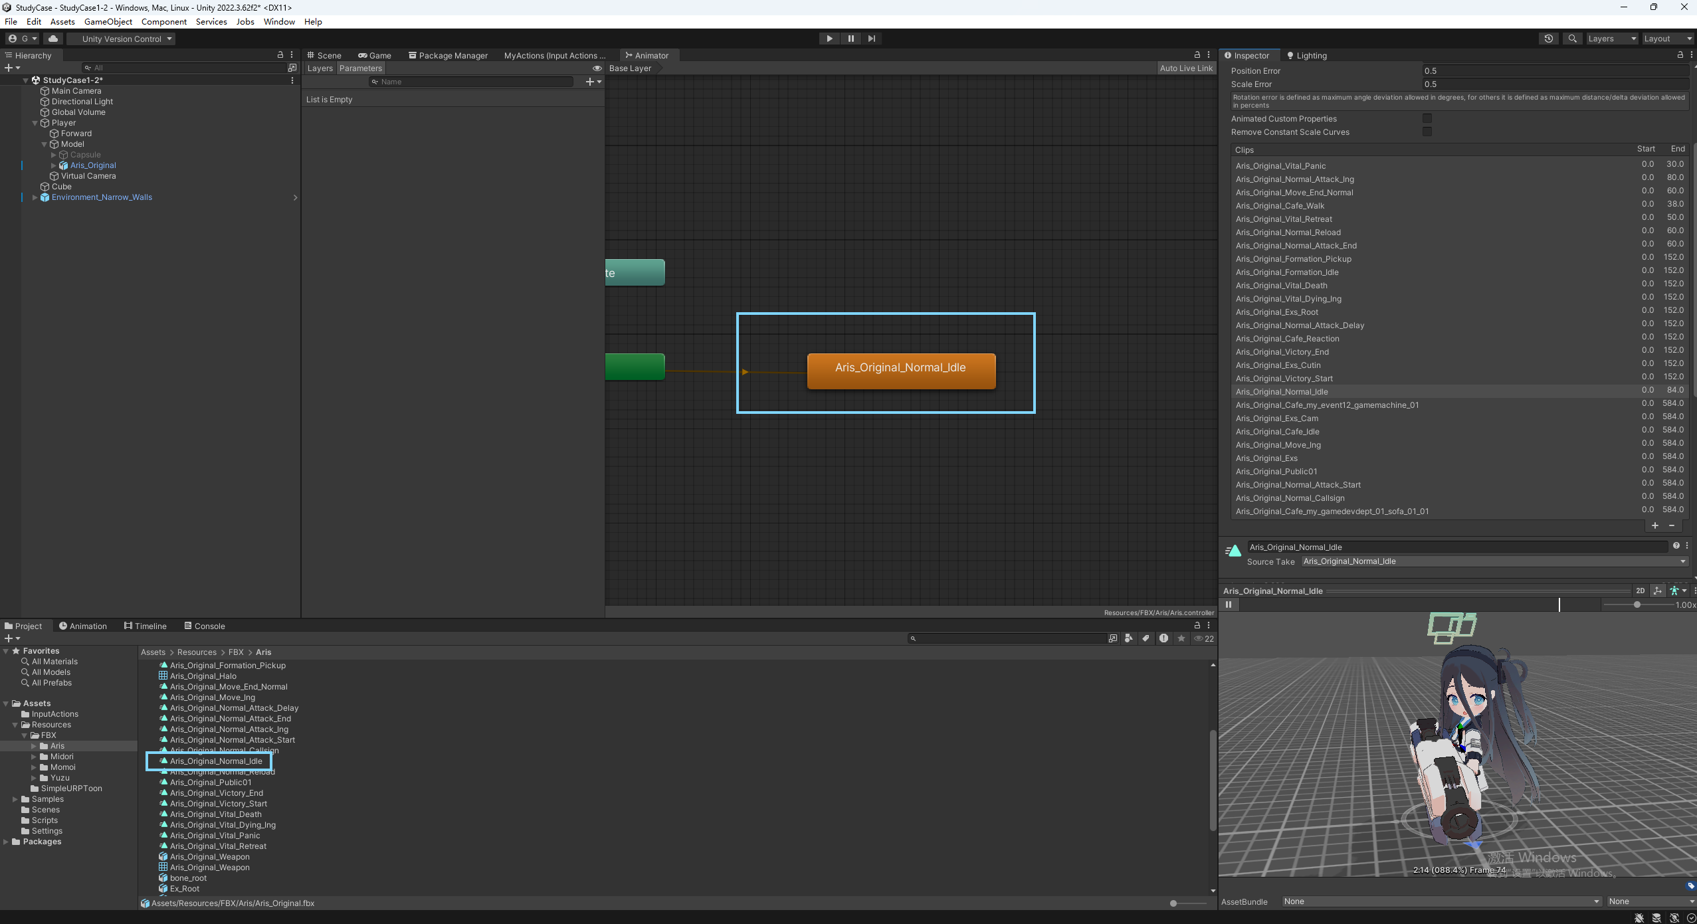Toggle pivot axes in animation preview
The image size is (1697, 924).
click(x=1657, y=591)
